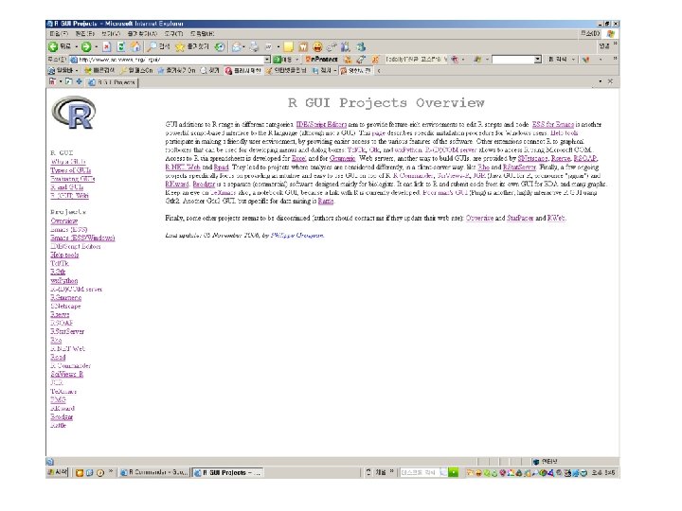Screen dimensions: 682x511
Task: Open the Help menu
Action: tap(202, 33)
